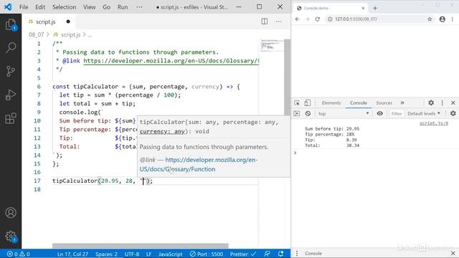Click the Spaces: 2 indentation setting
The height and width of the screenshot is (258, 459).
click(x=106, y=254)
